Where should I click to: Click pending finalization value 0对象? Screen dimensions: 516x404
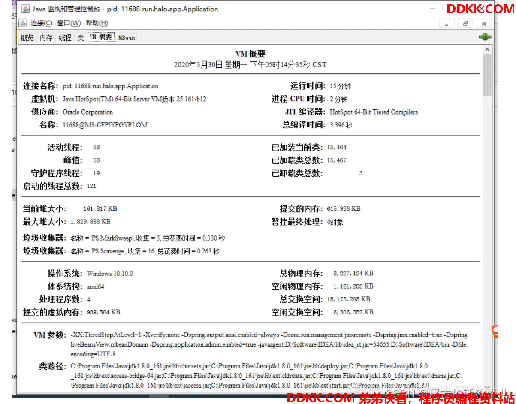click(335, 222)
